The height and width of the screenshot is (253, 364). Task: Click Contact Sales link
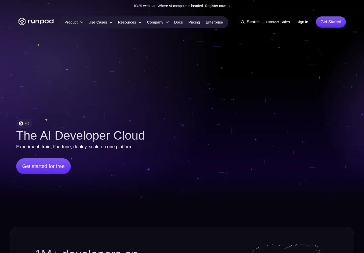pos(278,22)
